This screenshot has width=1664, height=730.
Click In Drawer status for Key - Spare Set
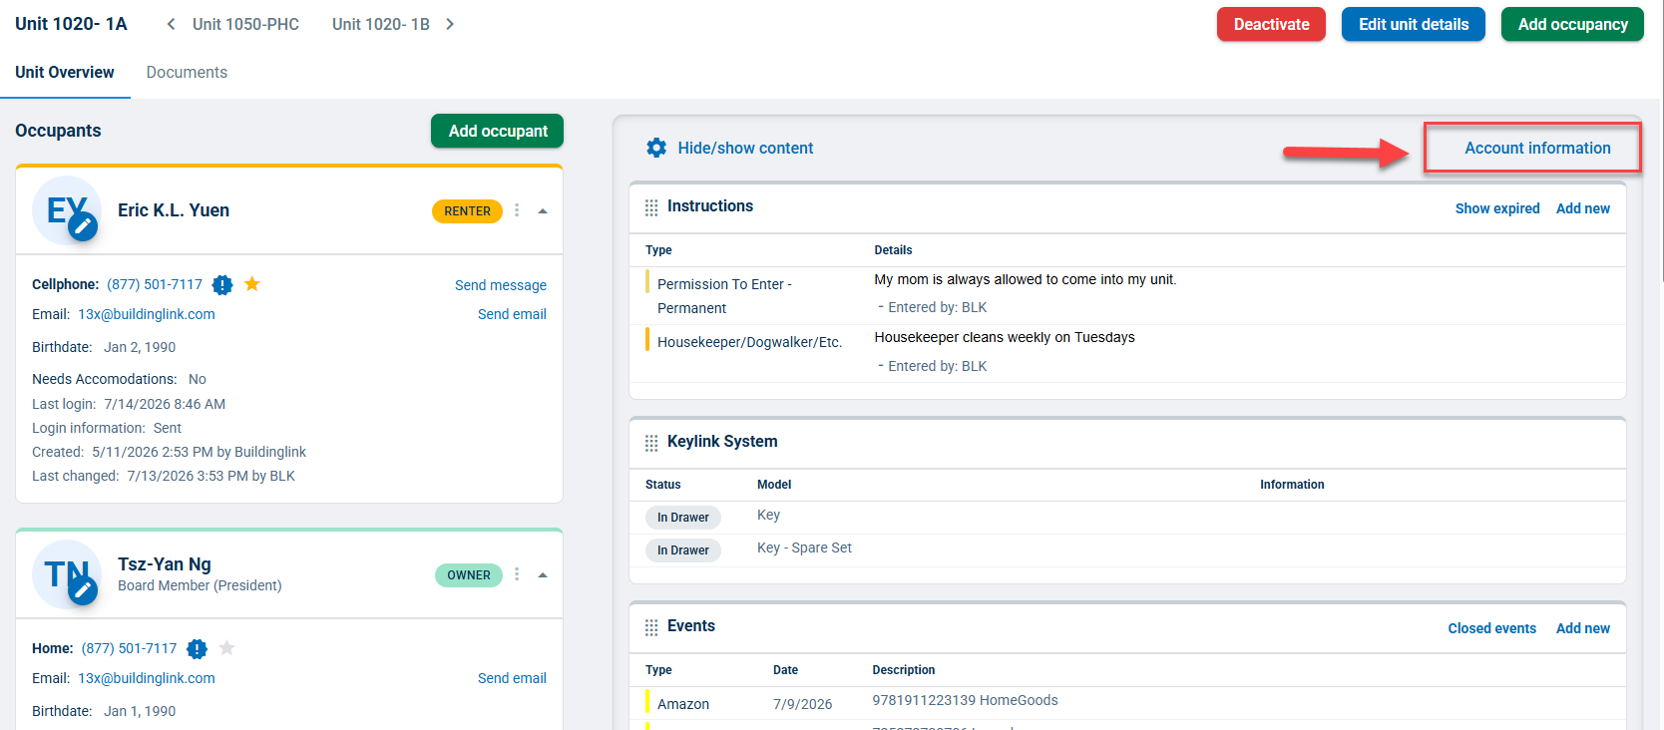(x=683, y=550)
